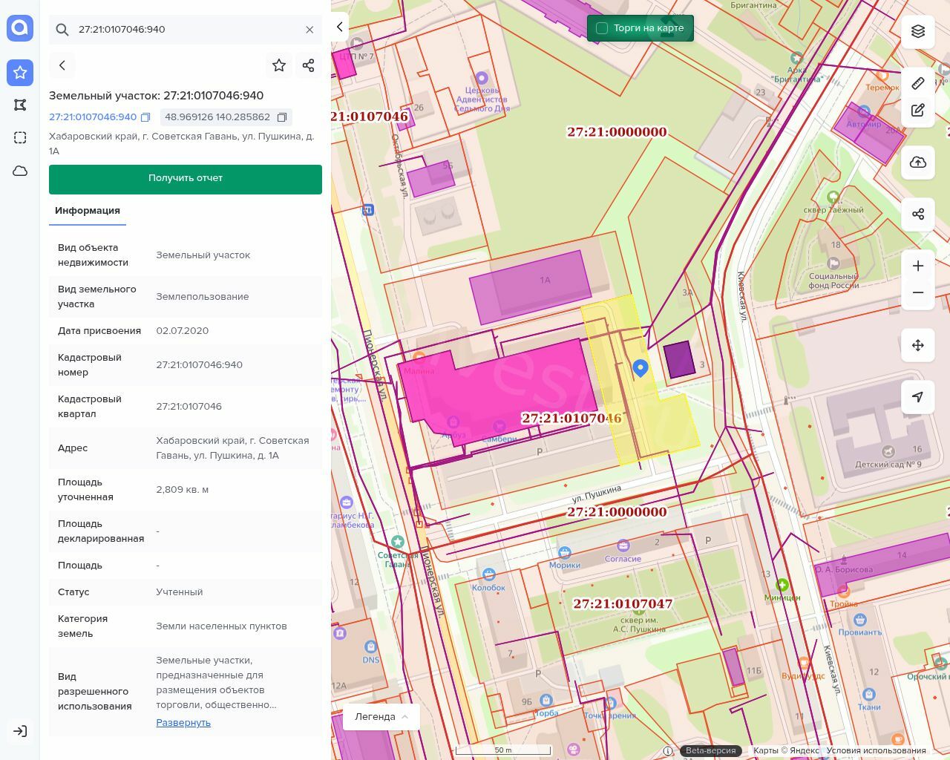Image resolution: width=950 pixels, height=760 pixels.
Task: Go back from parcel details
Action: pos(62,65)
